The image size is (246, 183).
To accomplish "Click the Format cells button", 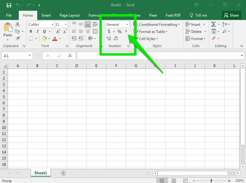I will [x=196, y=38].
